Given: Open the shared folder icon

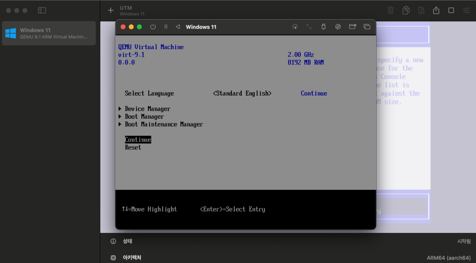Looking at the screenshot, I should point(352,26).
